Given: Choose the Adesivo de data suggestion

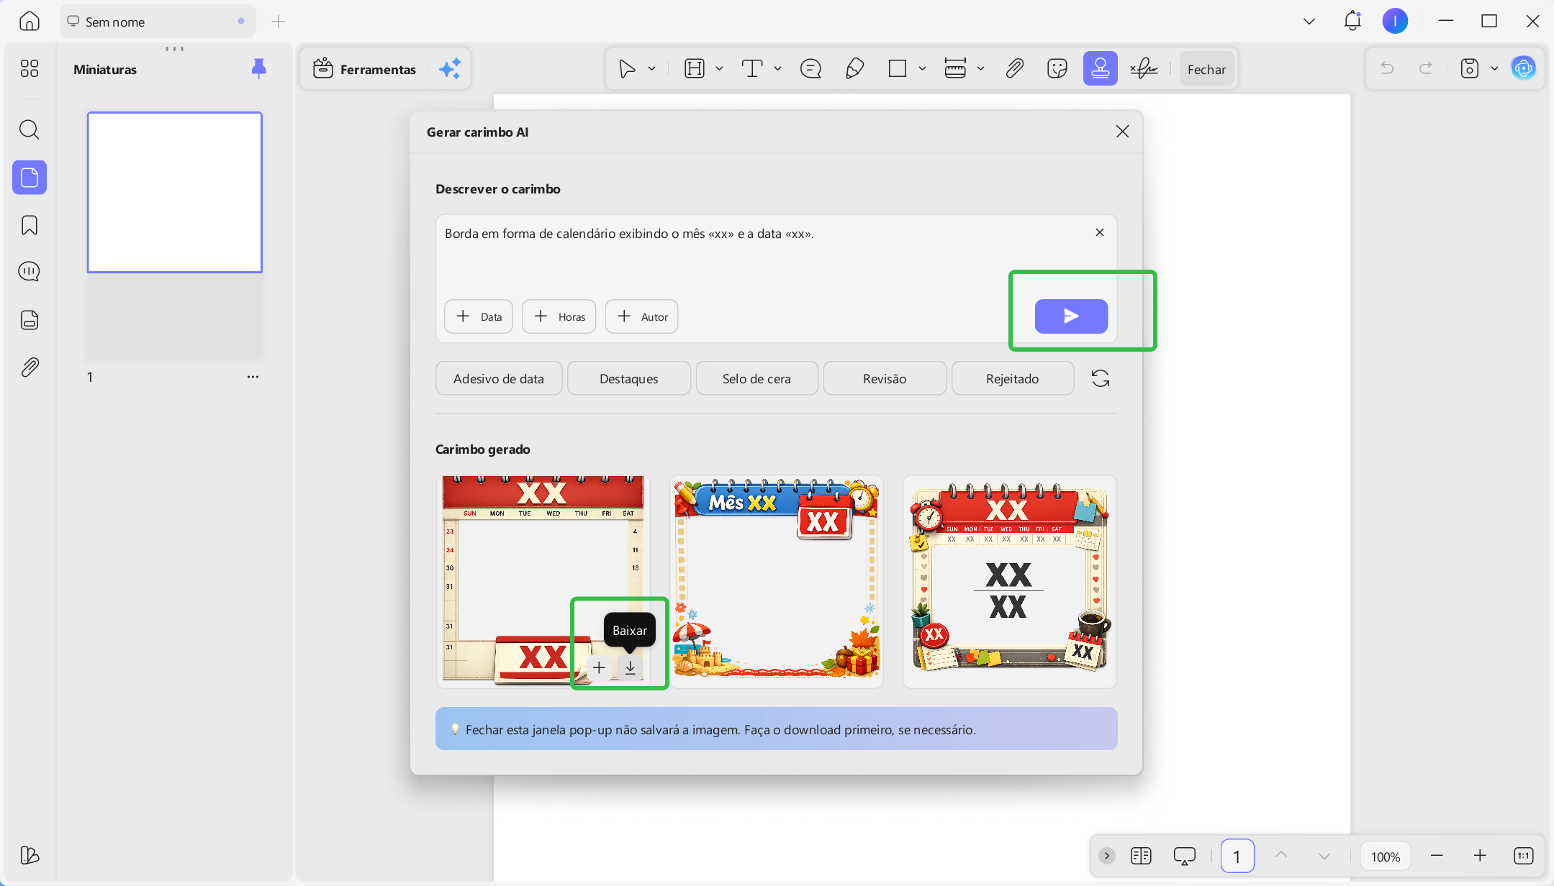Looking at the screenshot, I should (x=499, y=378).
